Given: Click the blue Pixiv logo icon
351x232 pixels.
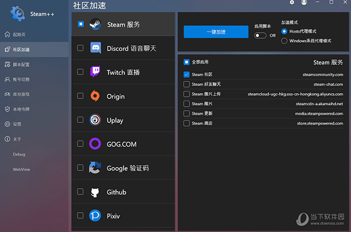Looking at the screenshot, I should click(x=95, y=216).
